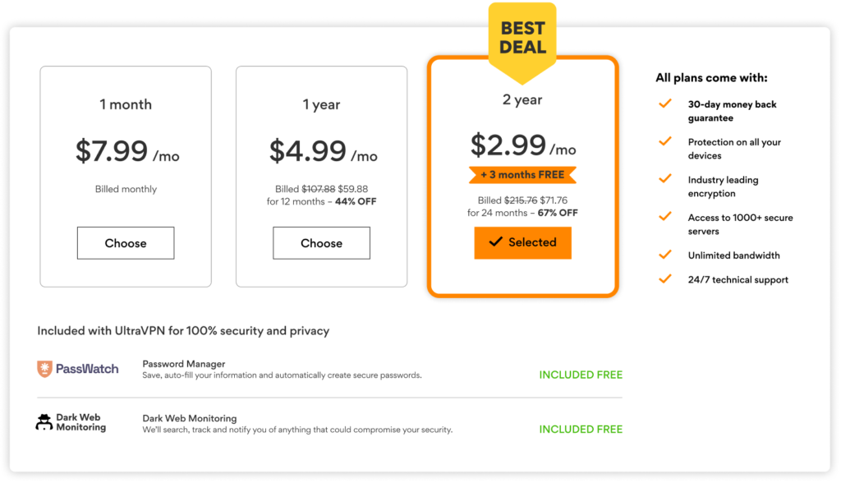
Task: Click the checkmark beside Access to 1000+ secure servers
Action: pos(665,218)
